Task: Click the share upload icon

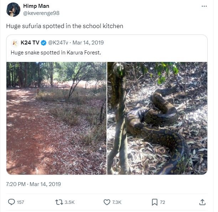Action: tap(202, 202)
